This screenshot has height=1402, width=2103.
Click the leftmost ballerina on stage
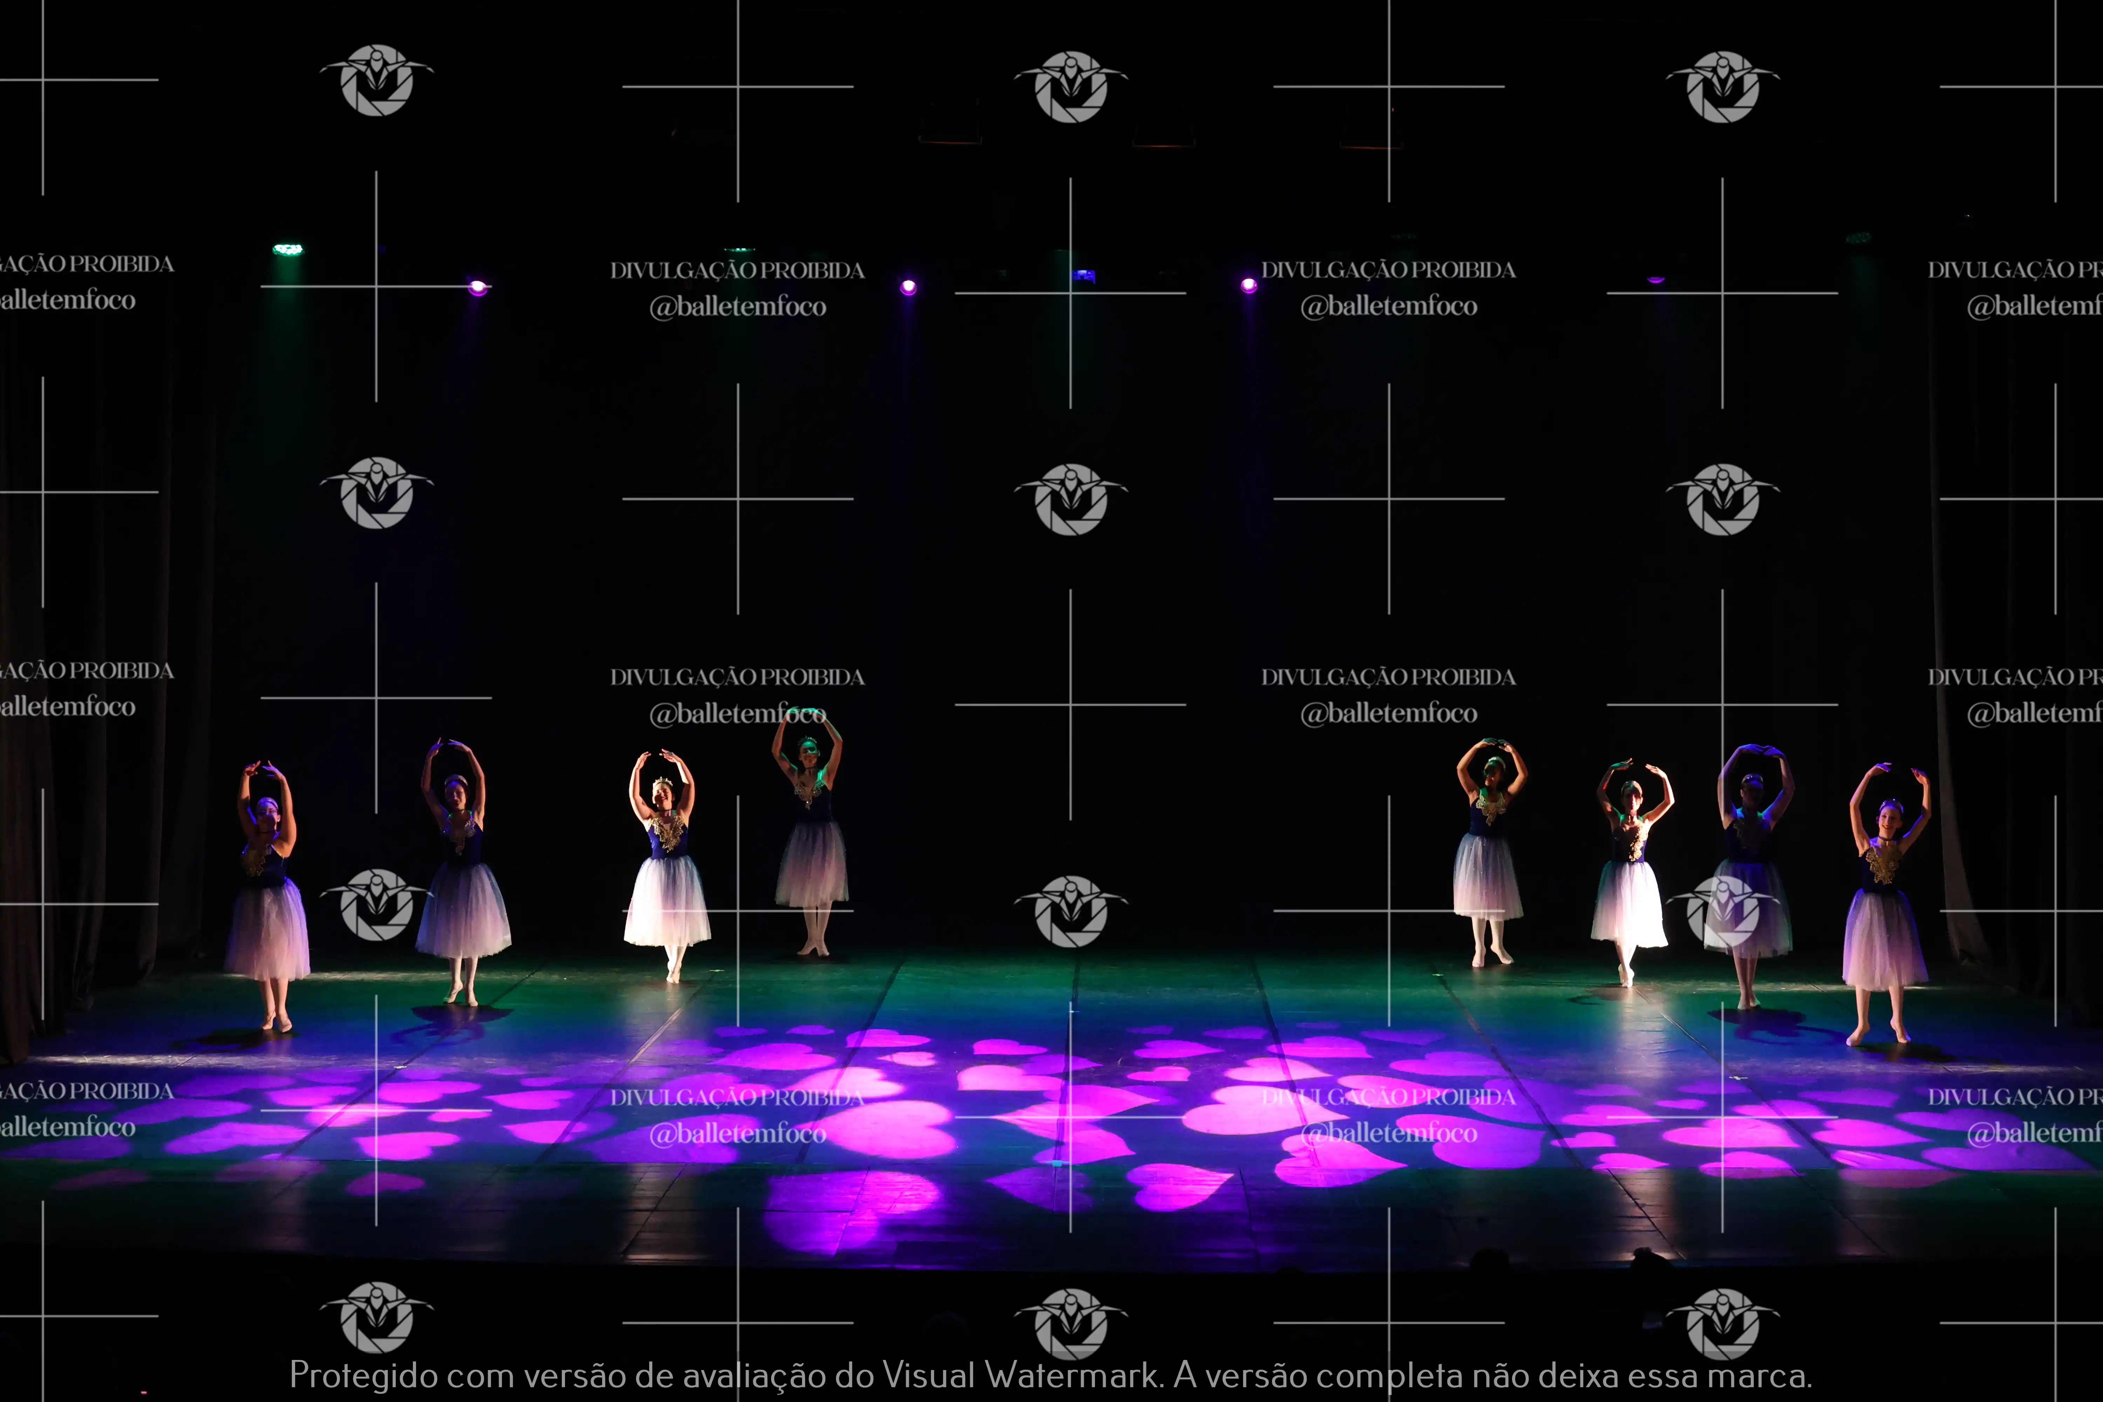(266, 894)
